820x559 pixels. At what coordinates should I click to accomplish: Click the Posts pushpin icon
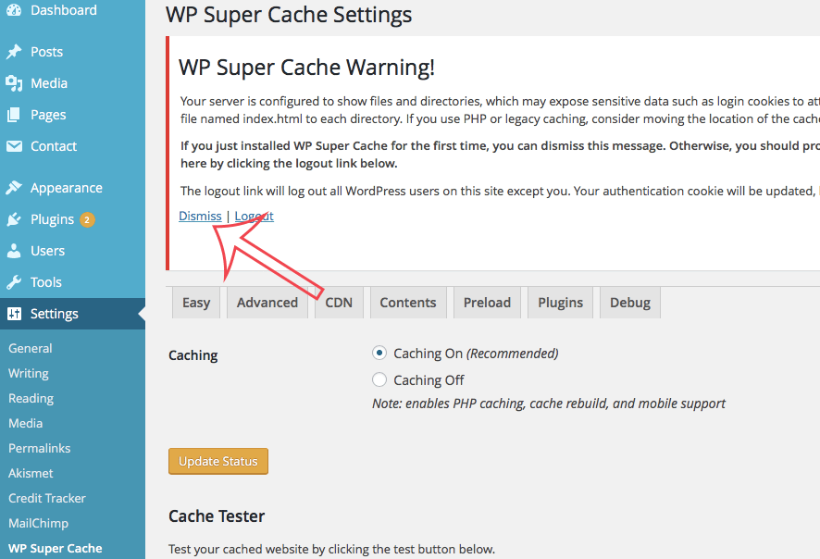coord(14,52)
